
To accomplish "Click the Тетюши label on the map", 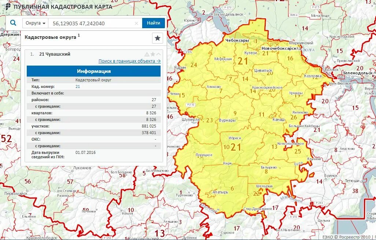I will [352, 181].
